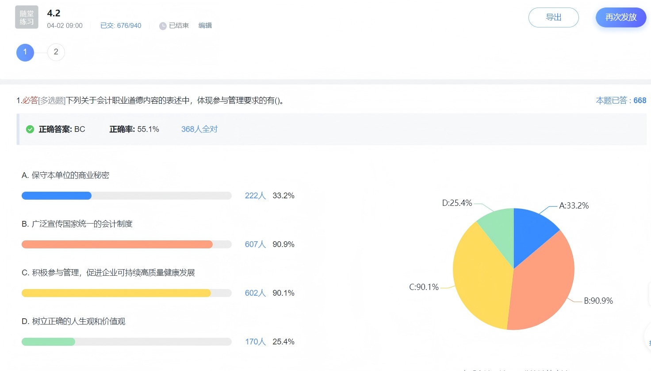Image resolution: width=651 pixels, height=371 pixels.
Task: Open the 602人 list for option C
Action: pyautogui.click(x=255, y=293)
